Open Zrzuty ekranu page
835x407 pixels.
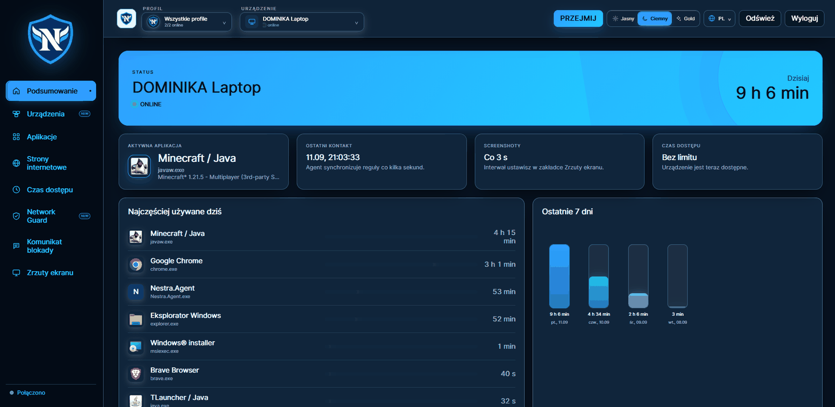click(51, 273)
